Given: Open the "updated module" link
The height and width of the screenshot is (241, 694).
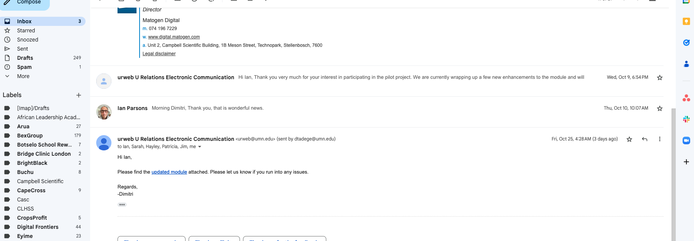Looking at the screenshot, I should click(x=169, y=172).
